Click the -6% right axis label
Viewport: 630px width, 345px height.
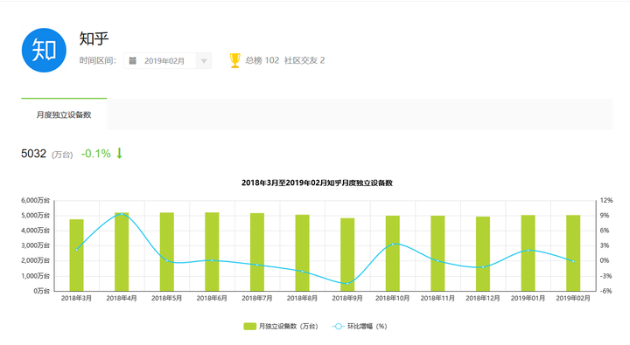pyautogui.click(x=606, y=291)
